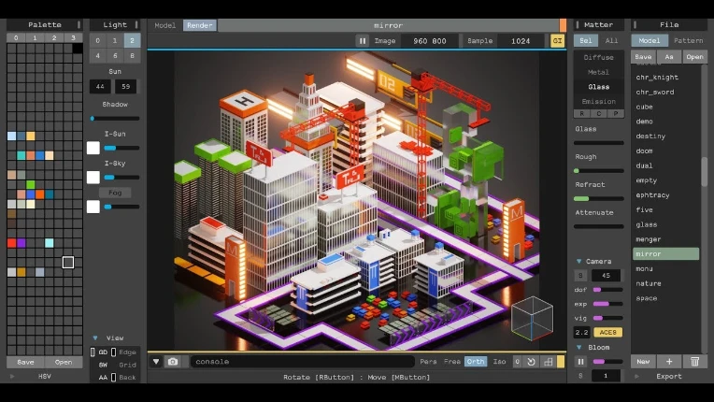Collapse the Camera section
The image size is (714, 402).
(x=578, y=262)
